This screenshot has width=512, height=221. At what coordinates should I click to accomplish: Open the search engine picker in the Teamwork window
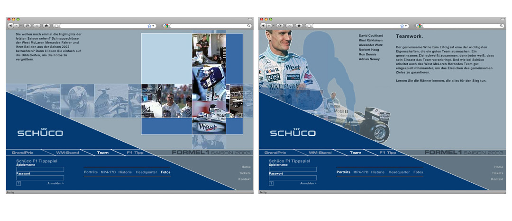tap(419, 25)
